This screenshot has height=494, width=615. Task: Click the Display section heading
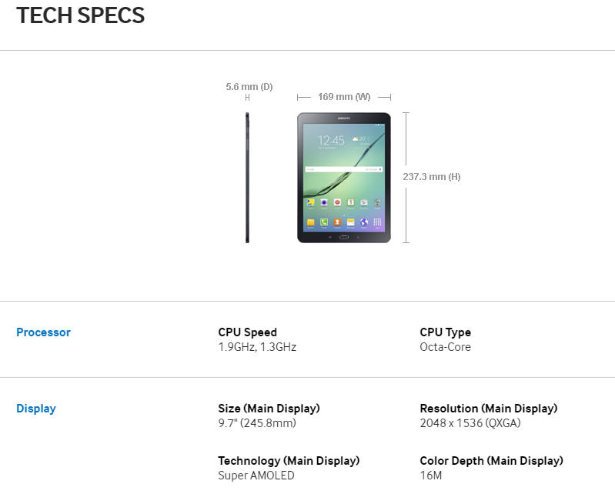36,409
